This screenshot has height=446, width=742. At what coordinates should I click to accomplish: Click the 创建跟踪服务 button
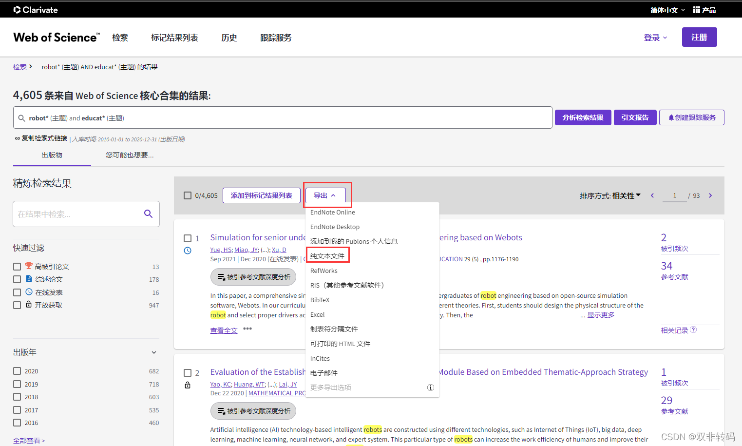coord(691,117)
